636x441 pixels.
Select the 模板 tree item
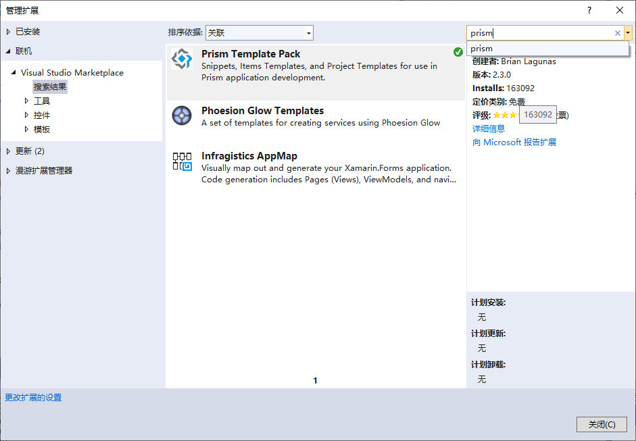[42, 129]
